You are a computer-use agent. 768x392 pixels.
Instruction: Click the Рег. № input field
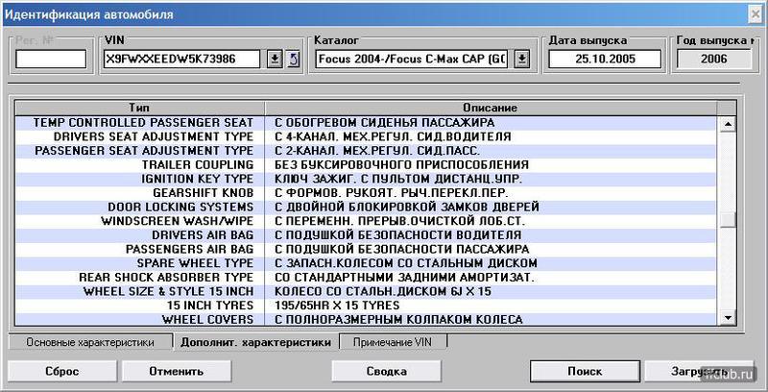51,60
